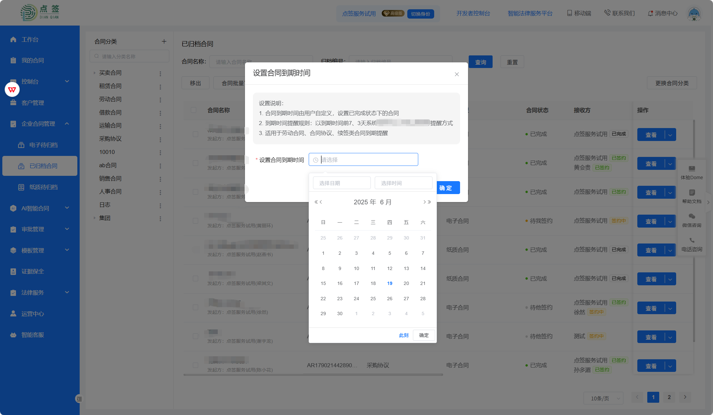Go to next year in calendar

pos(430,202)
